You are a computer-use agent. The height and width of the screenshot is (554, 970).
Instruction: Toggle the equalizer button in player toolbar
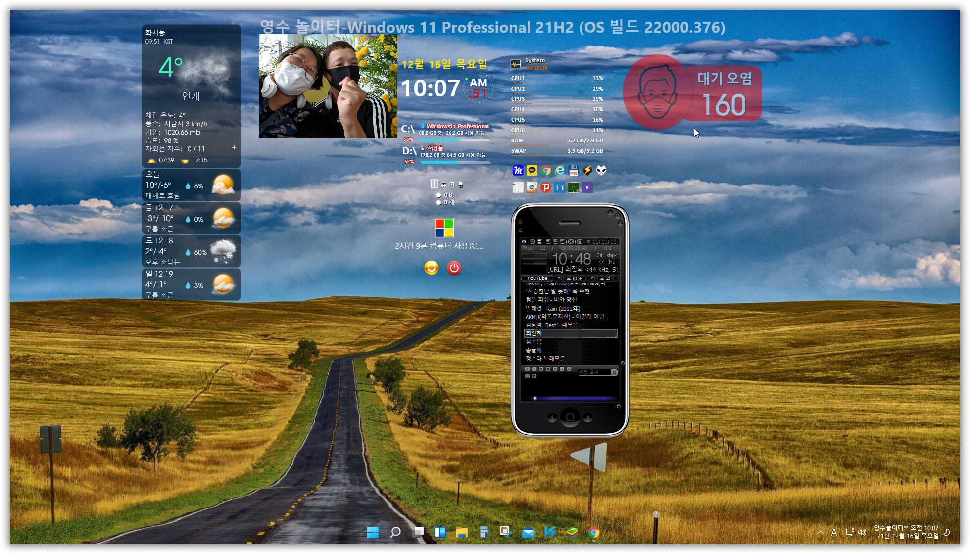tap(532, 242)
